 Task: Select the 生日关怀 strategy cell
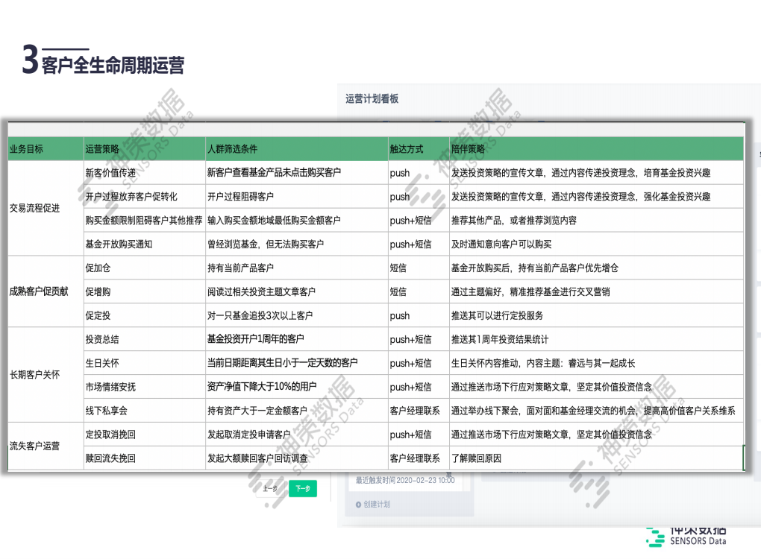[x=102, y=363]
